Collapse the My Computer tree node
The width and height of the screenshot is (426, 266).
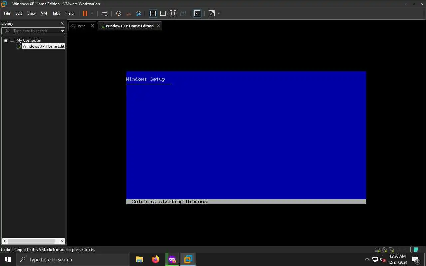6,41
